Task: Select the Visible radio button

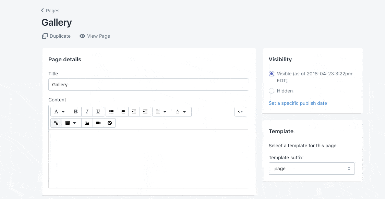Action: [271, 74]
